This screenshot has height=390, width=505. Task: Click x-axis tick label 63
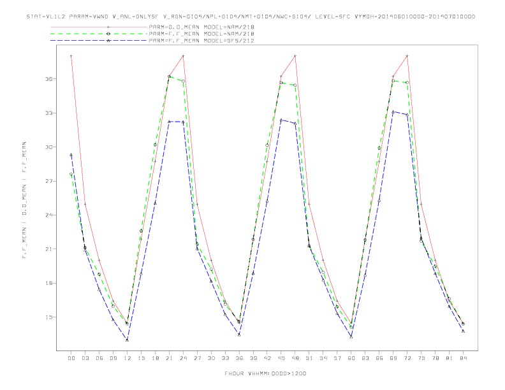[365, 358]
